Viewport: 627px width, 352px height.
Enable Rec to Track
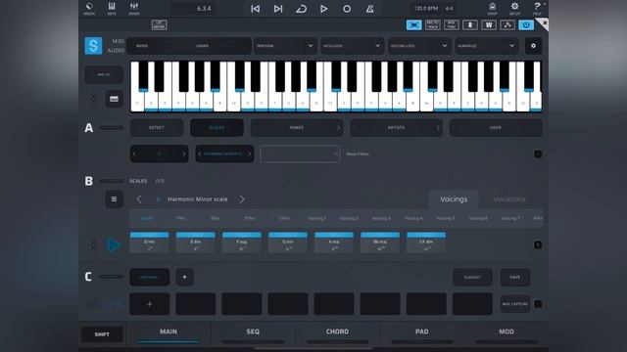coord(433,25)
